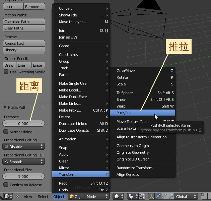Viewport: 211px width, 201px height.
Task: Select Align Objects in Transform submenu
Action: point(142,175)
